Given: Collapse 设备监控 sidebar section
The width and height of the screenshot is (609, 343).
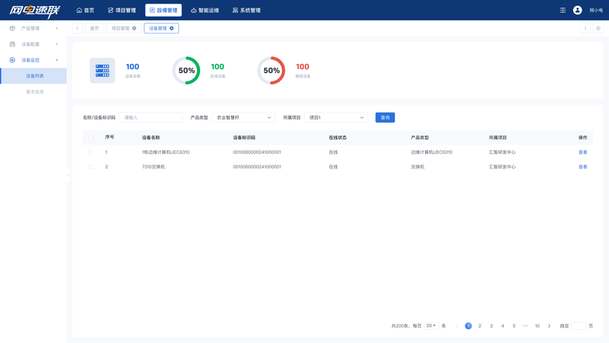Looking at the screenshot, I should point(33,60).
